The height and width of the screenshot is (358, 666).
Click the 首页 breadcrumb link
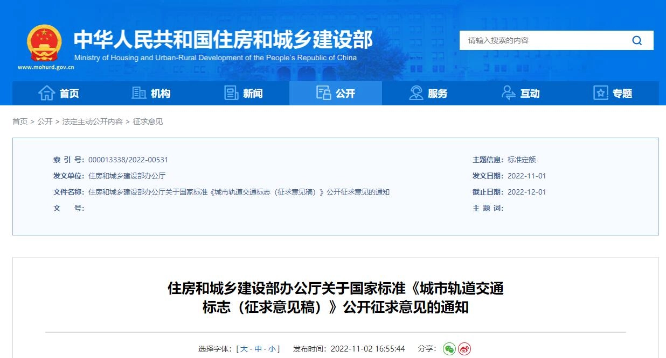pyautogui.click(x=20, y=121)
